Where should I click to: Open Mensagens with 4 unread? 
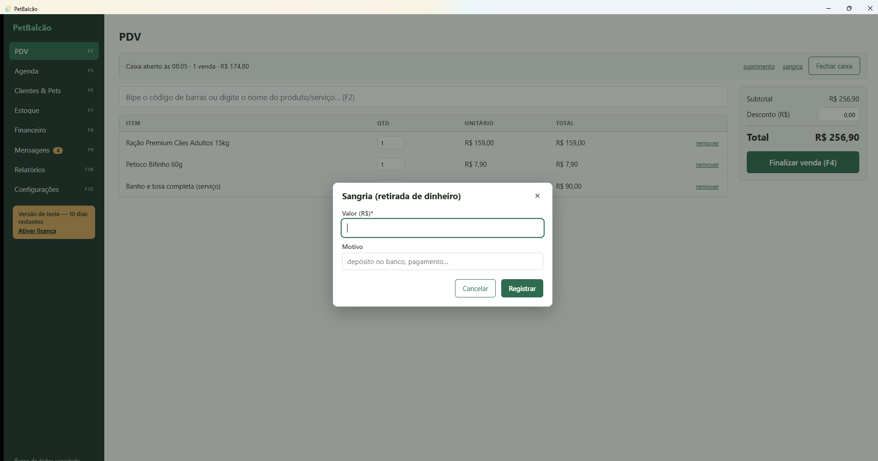point(54,150)
